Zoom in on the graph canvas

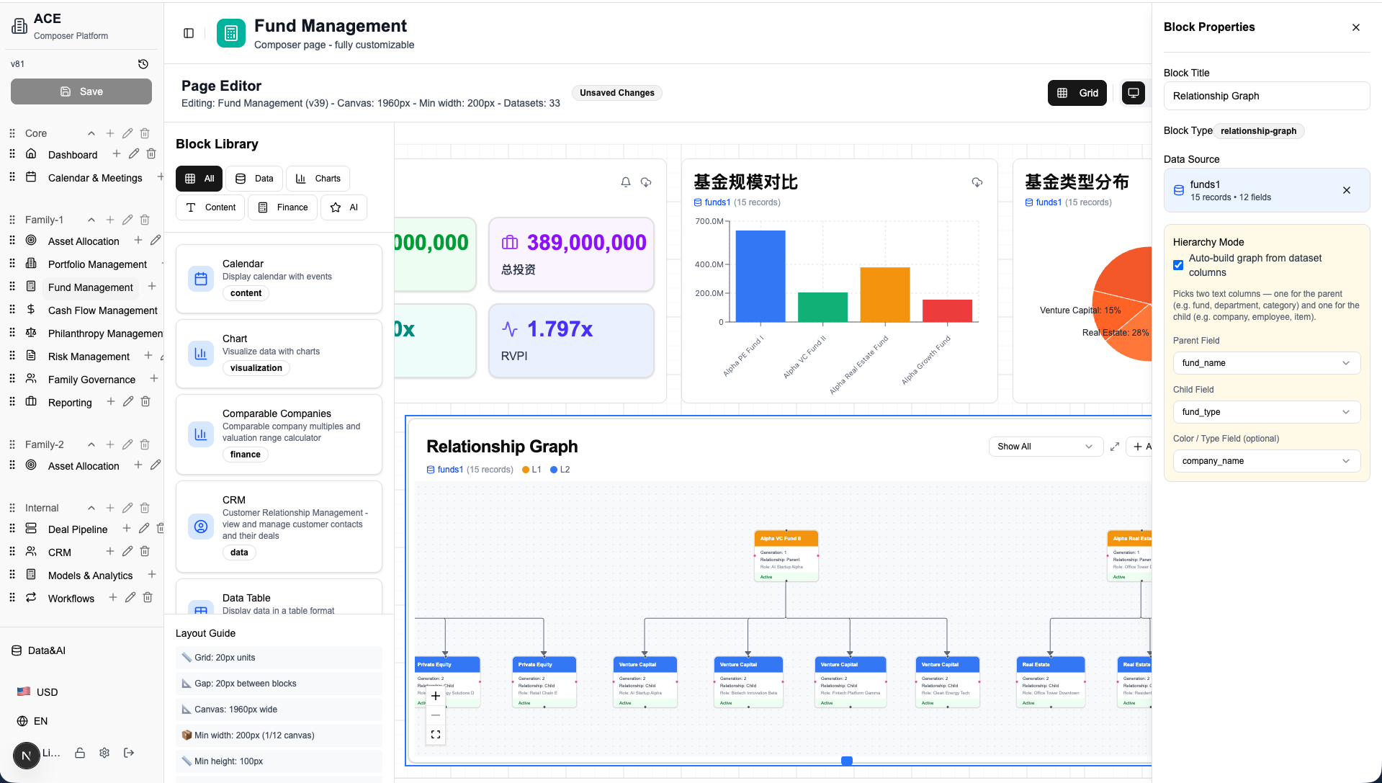pos(436,696)
